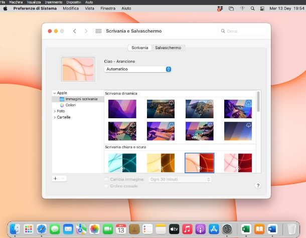Open Contacts app in the Dock
The image size is (306, 238).
tap(134, 229)
